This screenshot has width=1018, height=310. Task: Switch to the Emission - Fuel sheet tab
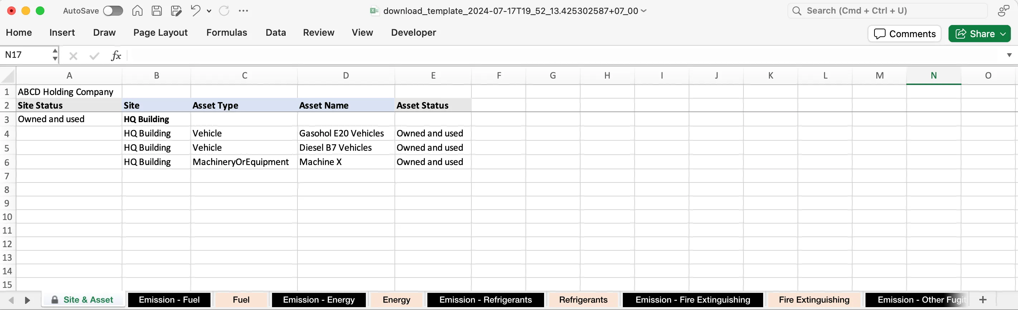[169, 300]
